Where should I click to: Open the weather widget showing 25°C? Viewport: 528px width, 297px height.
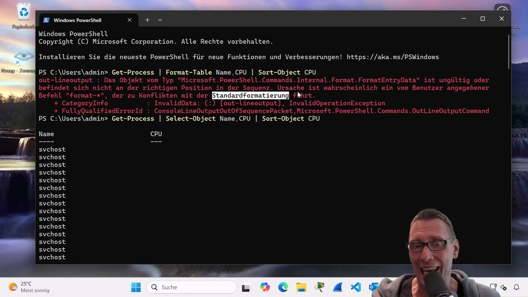[x=29, y=287]
